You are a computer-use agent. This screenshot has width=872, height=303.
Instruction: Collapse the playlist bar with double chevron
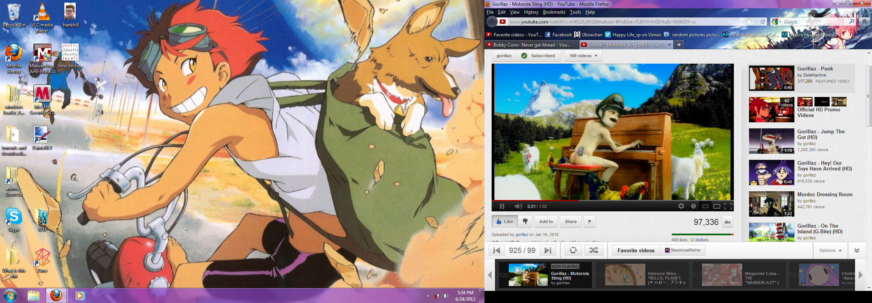(857, 250)
